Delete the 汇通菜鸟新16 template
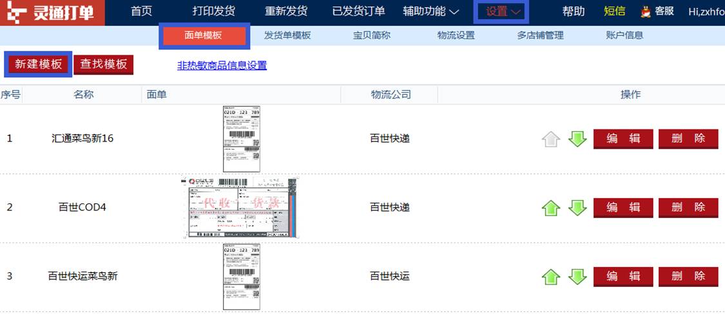This screenshot has height=314, width=725. pos(688,138)
